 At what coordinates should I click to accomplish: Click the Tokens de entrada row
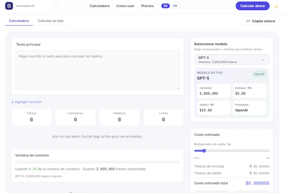232,167
